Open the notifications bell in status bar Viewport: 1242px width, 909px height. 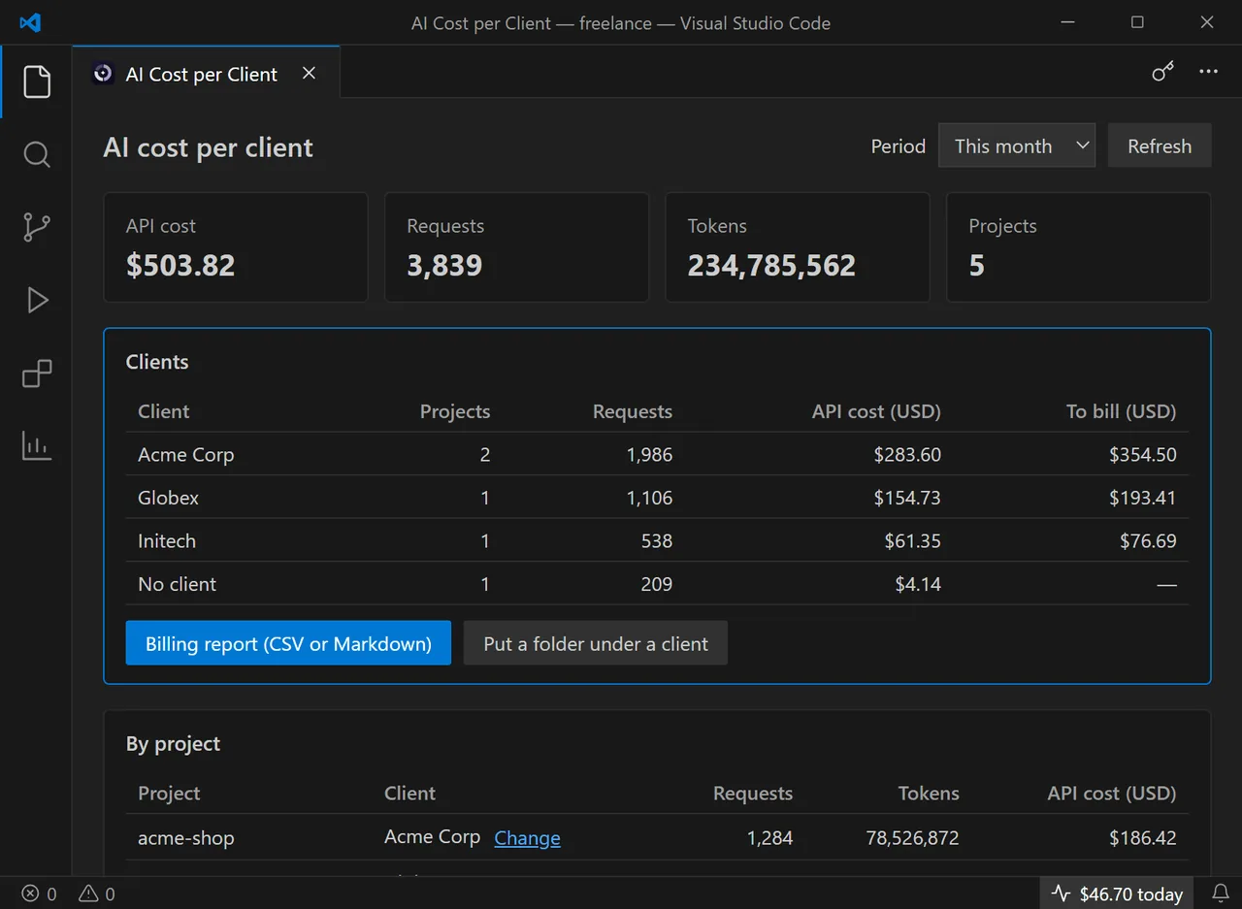tap(1221, 893)
